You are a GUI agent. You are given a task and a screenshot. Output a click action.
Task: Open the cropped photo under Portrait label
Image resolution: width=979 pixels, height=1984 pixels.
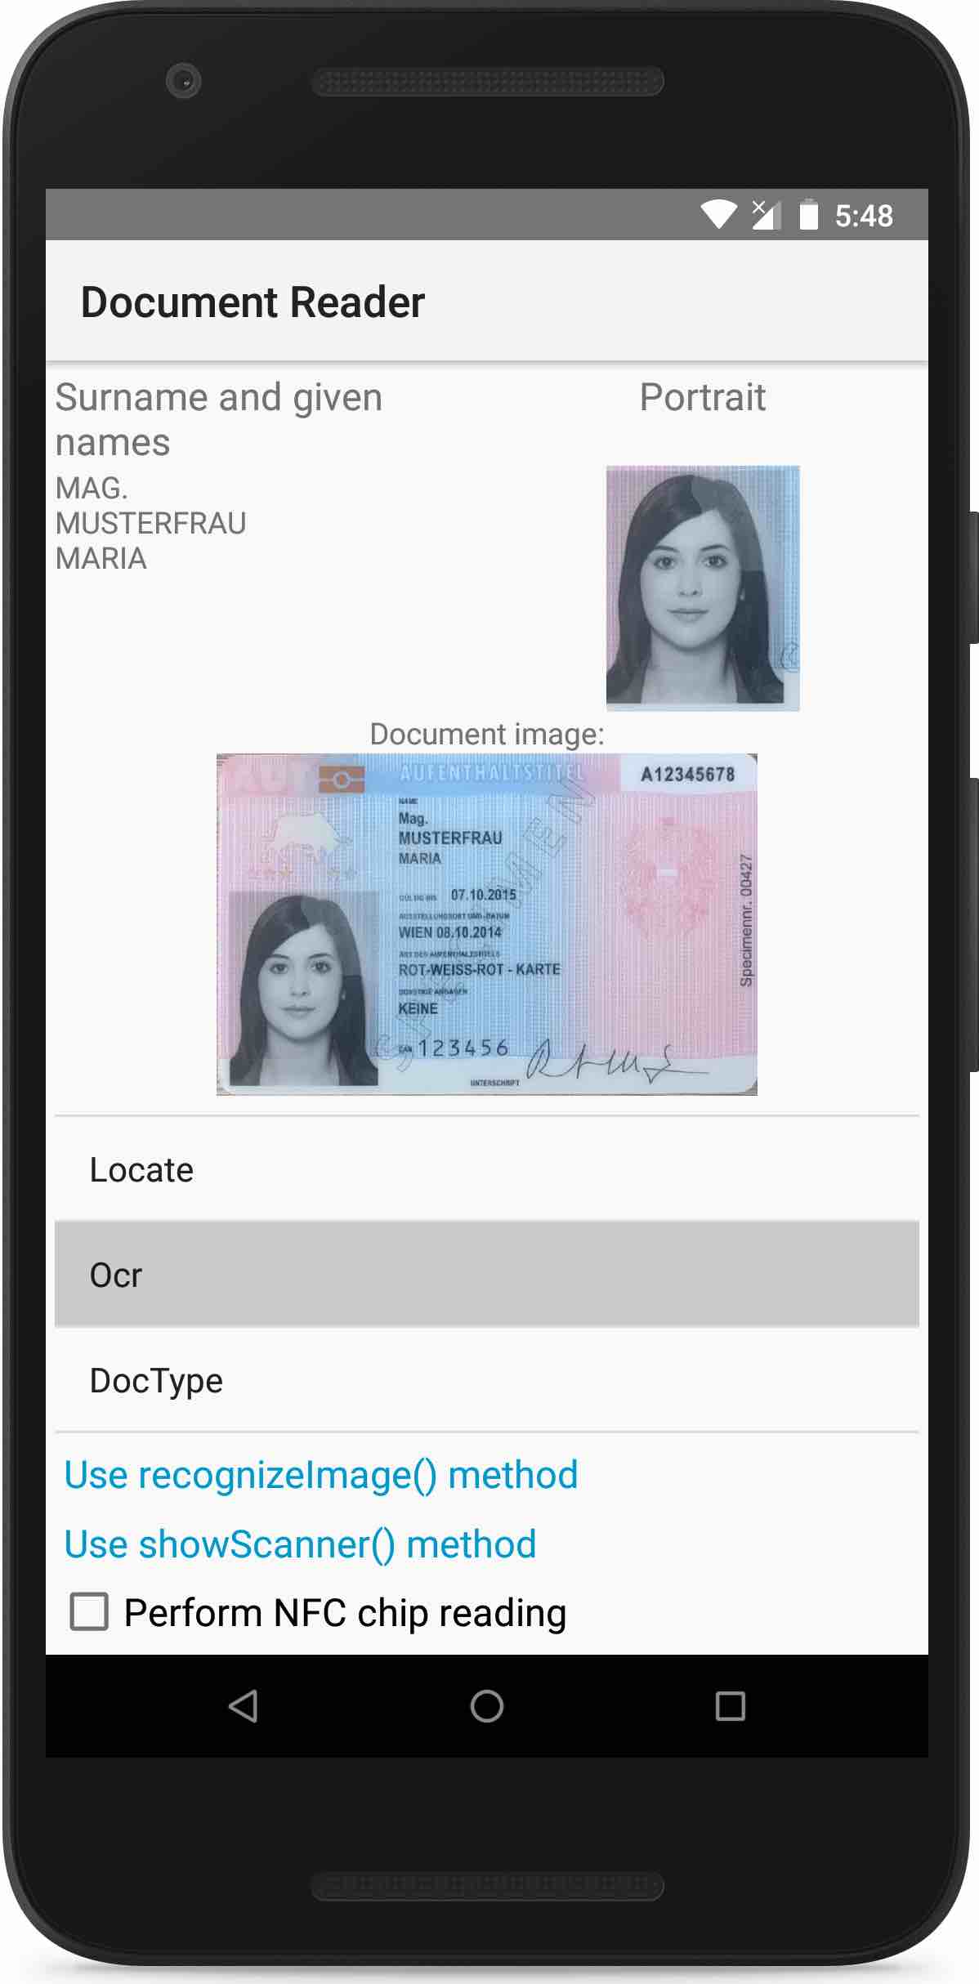click(x=702, y=588)
